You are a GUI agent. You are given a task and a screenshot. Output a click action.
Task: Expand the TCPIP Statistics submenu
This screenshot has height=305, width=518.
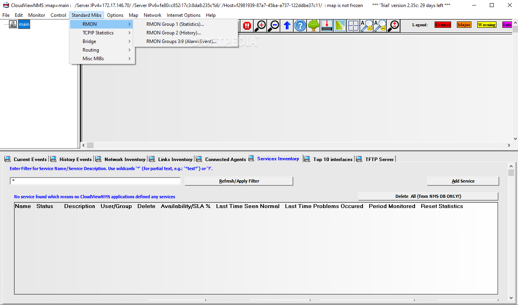coord(102,33)
